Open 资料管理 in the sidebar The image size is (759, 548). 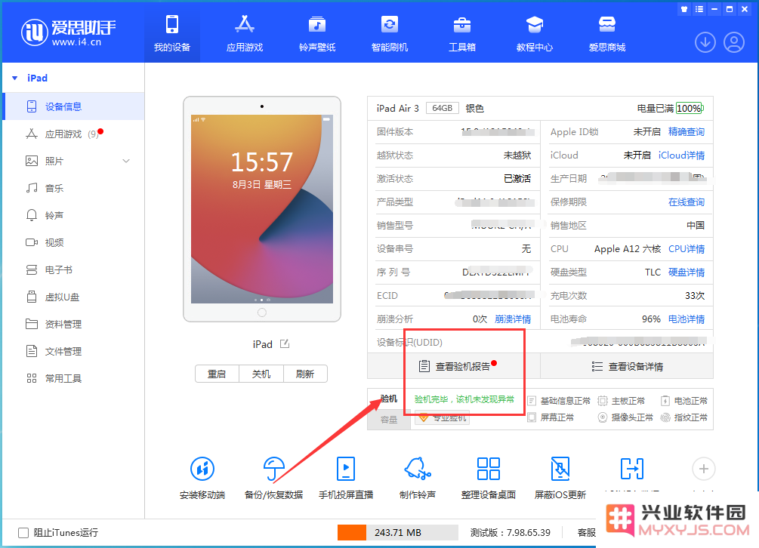tap(73, 324)
